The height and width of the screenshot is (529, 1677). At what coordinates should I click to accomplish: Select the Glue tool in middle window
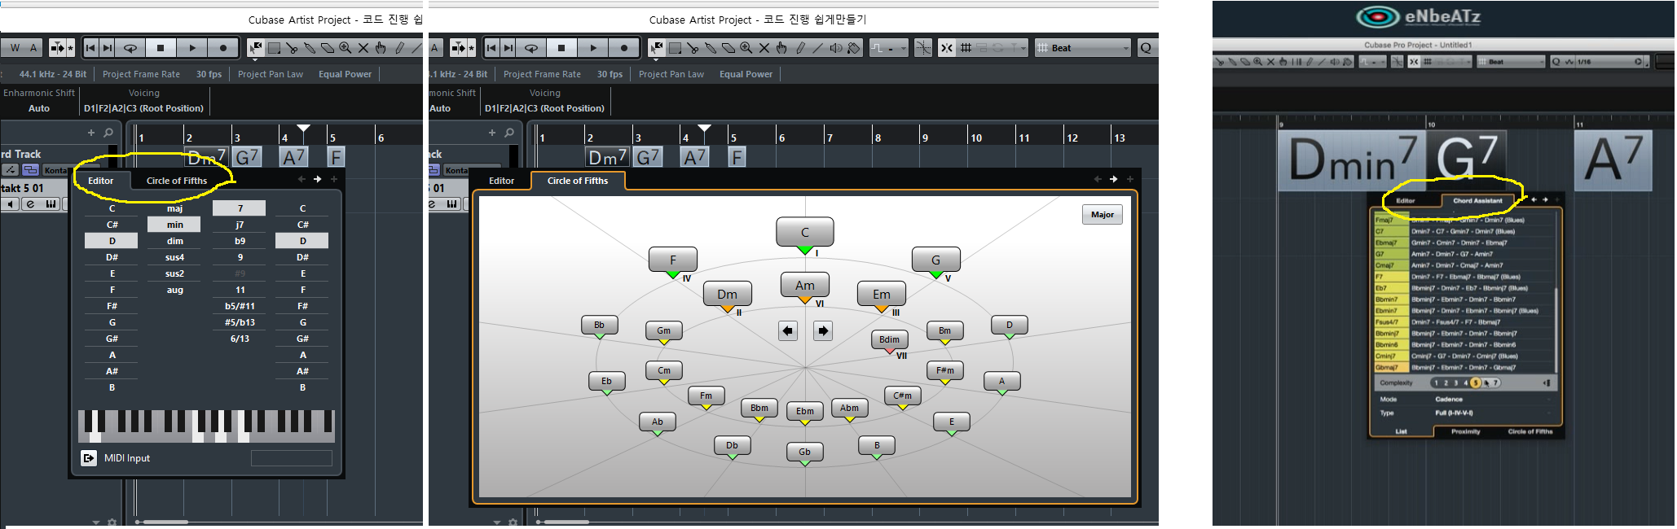(x=711, y=48)
